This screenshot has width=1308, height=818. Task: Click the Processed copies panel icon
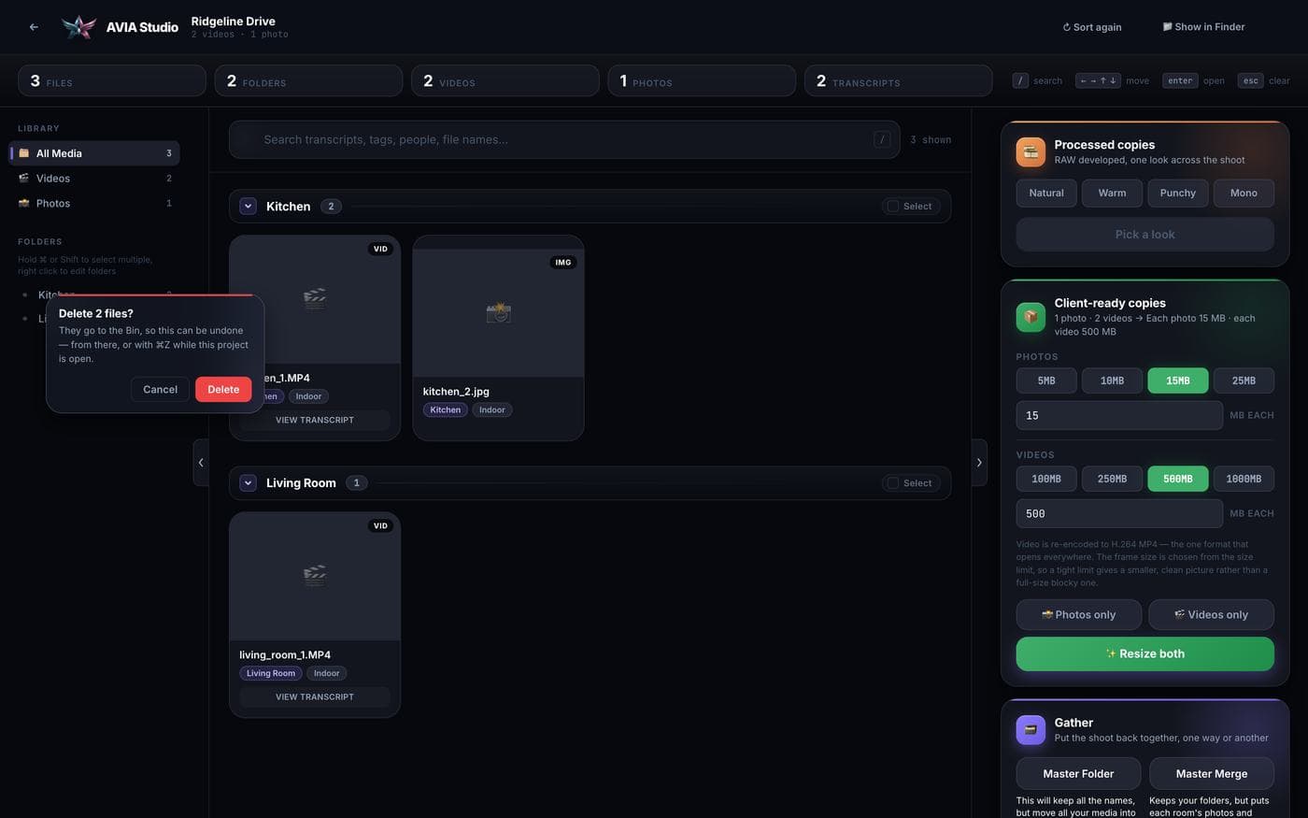(1031, 151)
